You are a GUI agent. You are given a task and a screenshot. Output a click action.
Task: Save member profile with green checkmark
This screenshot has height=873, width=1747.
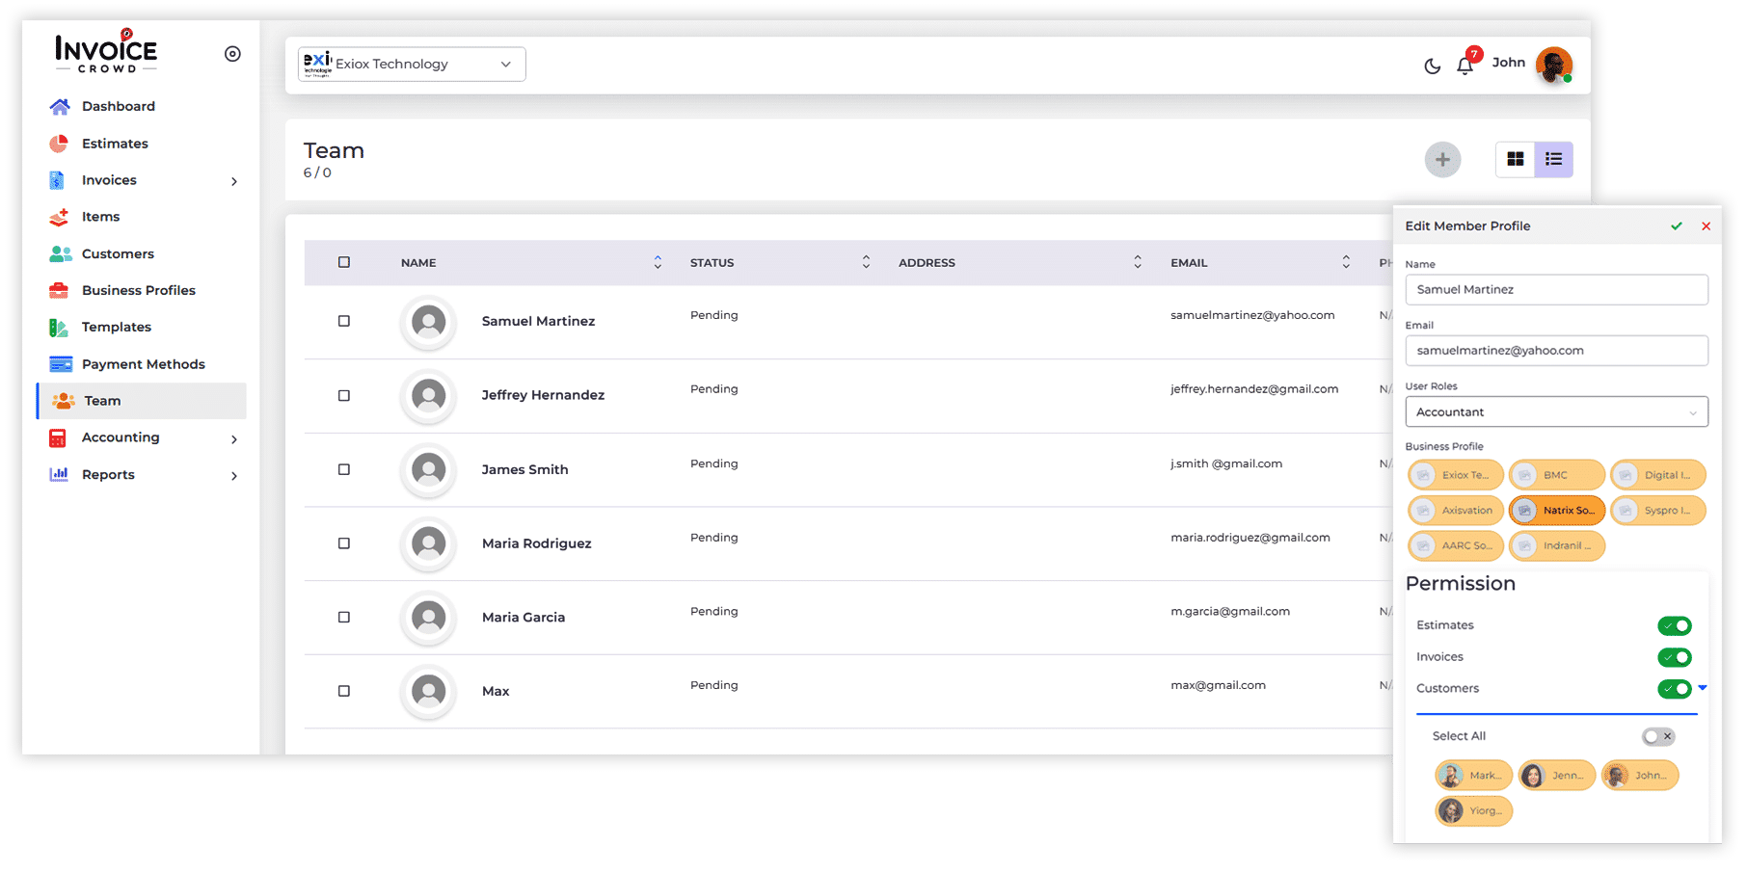pos(1677,226)
